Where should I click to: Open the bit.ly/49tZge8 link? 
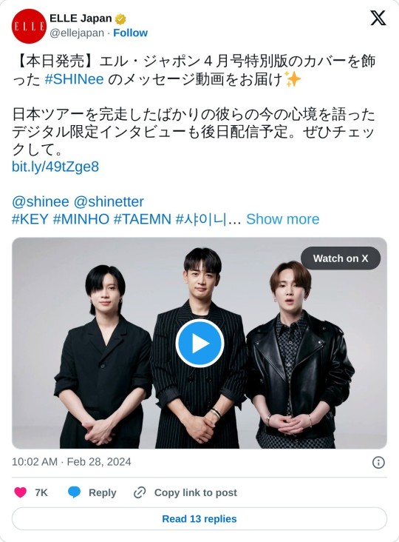pos(55,167)
